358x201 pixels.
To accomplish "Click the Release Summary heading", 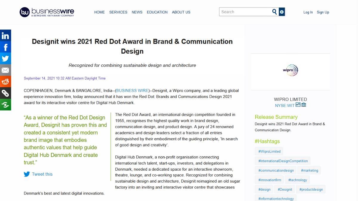I will click(x=276, y=117).
